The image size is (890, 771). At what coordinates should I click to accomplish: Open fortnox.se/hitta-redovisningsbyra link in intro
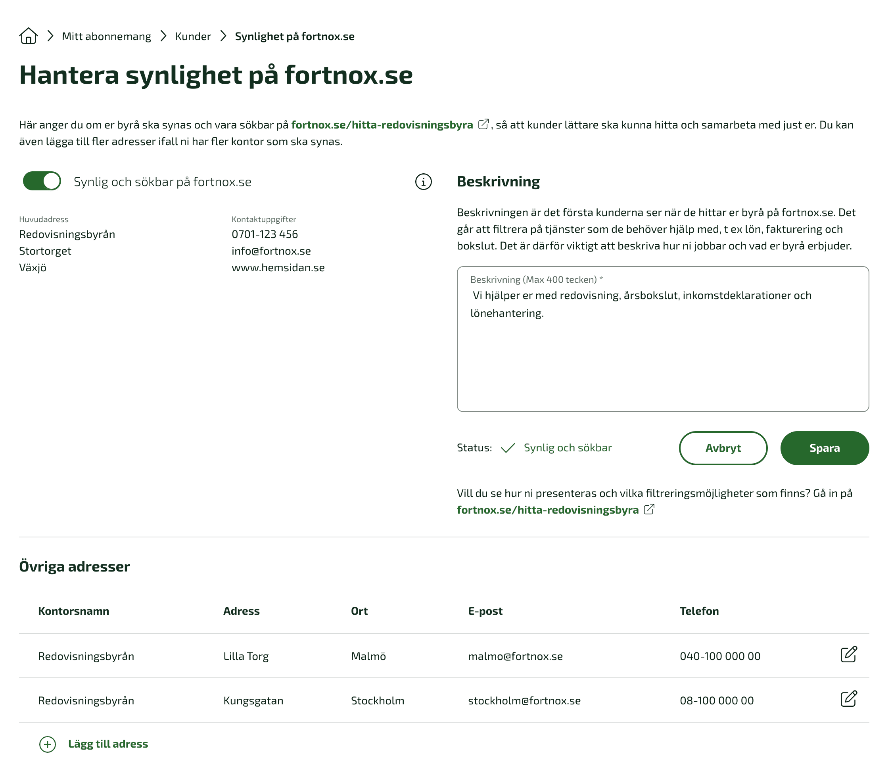click(382, 125)
